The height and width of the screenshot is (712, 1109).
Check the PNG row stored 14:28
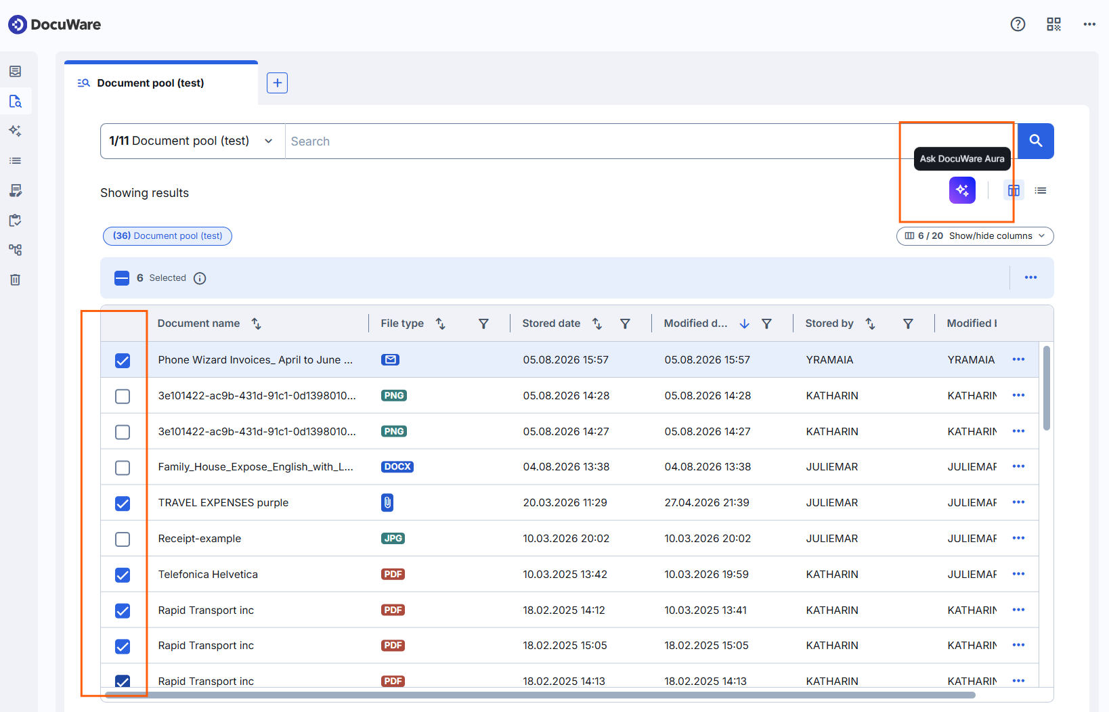click(123, 396)
